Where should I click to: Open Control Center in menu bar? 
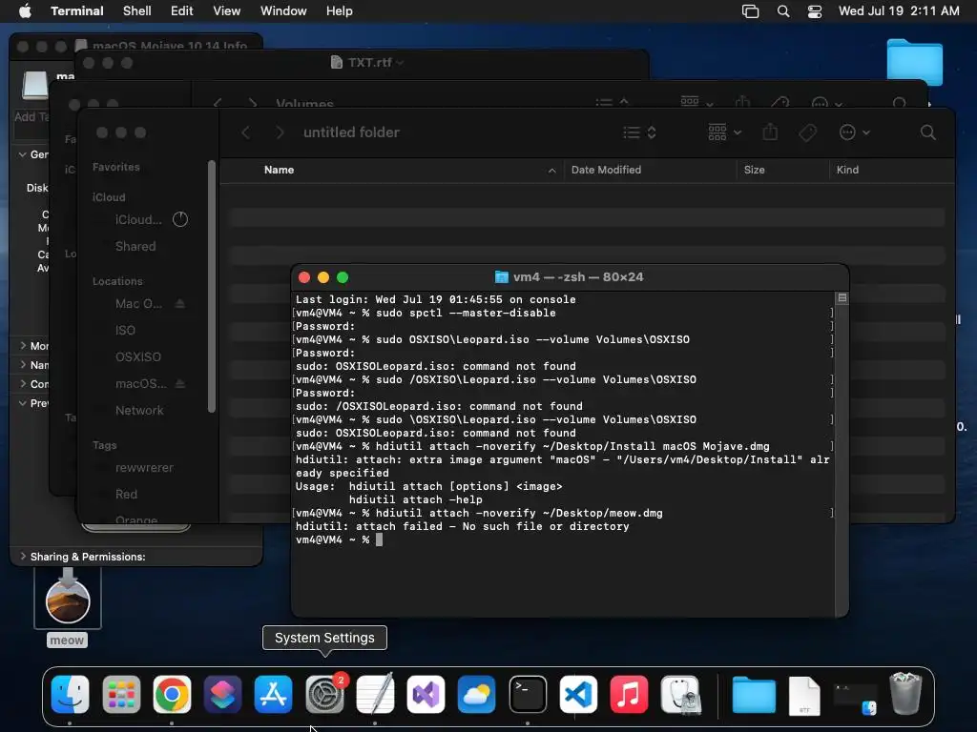tap(815, 11)
